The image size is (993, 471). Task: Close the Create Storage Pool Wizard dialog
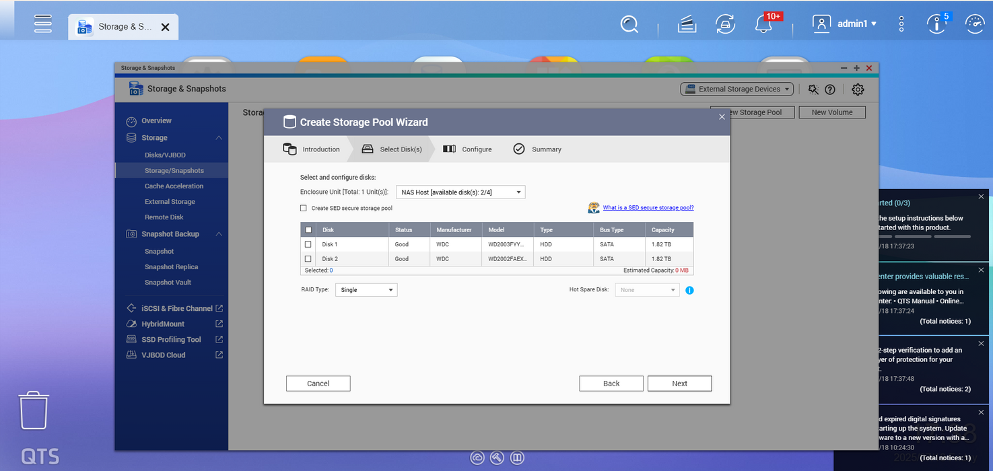click(x=722, y=116)
